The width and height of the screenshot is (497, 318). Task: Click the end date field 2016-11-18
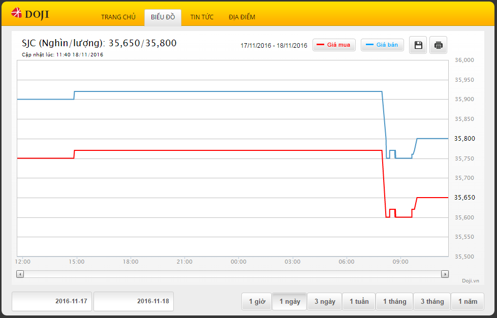[x=134, y=301]
